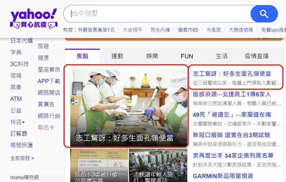286x182 pixels.
Task: Open 星座算命 link
Action: click(49, 70)
